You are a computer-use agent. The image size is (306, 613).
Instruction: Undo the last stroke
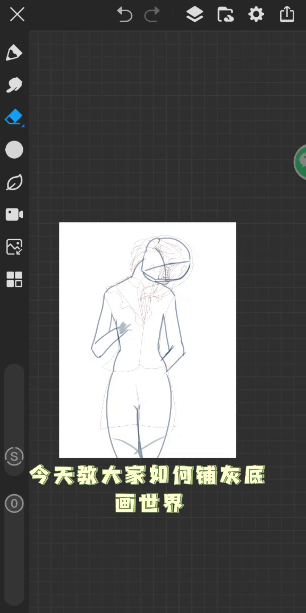click(125, 14)
